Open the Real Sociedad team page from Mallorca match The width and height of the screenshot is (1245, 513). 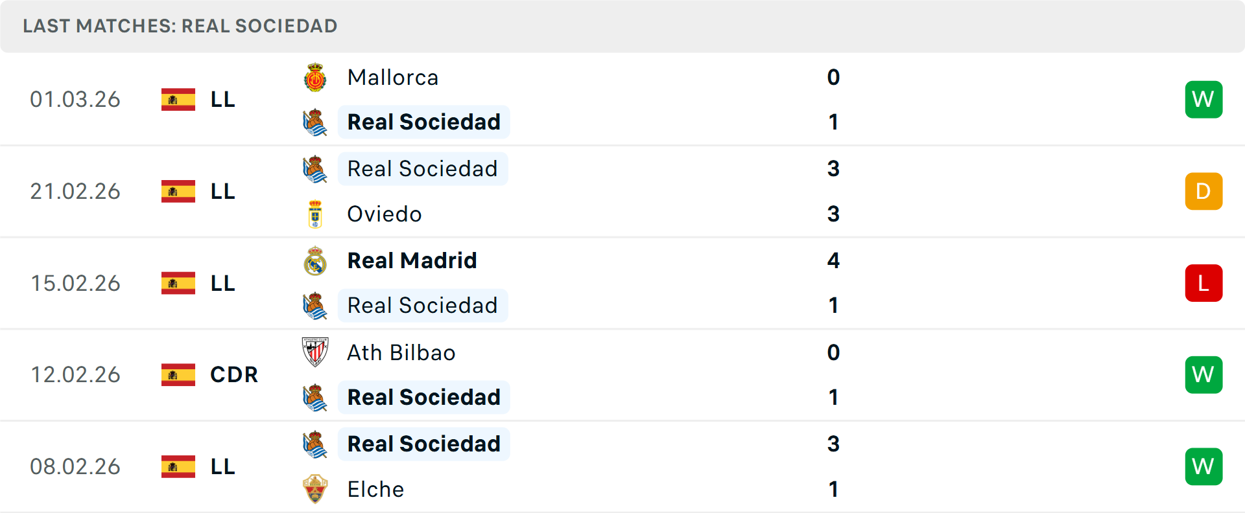(424, 122)
